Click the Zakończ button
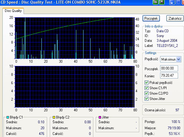 pyautogui.click(x=175, y=19)
